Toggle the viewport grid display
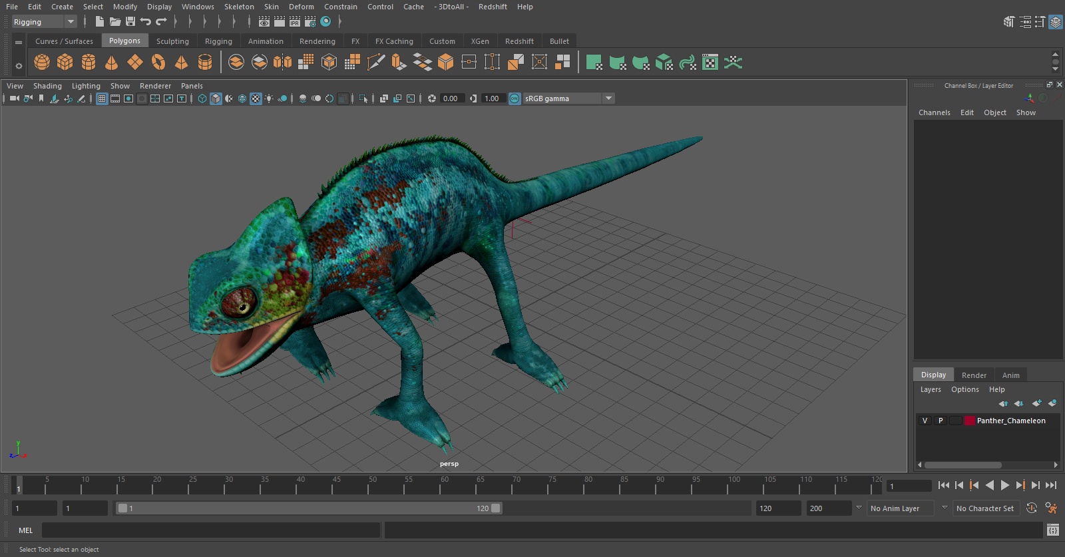 102,98
